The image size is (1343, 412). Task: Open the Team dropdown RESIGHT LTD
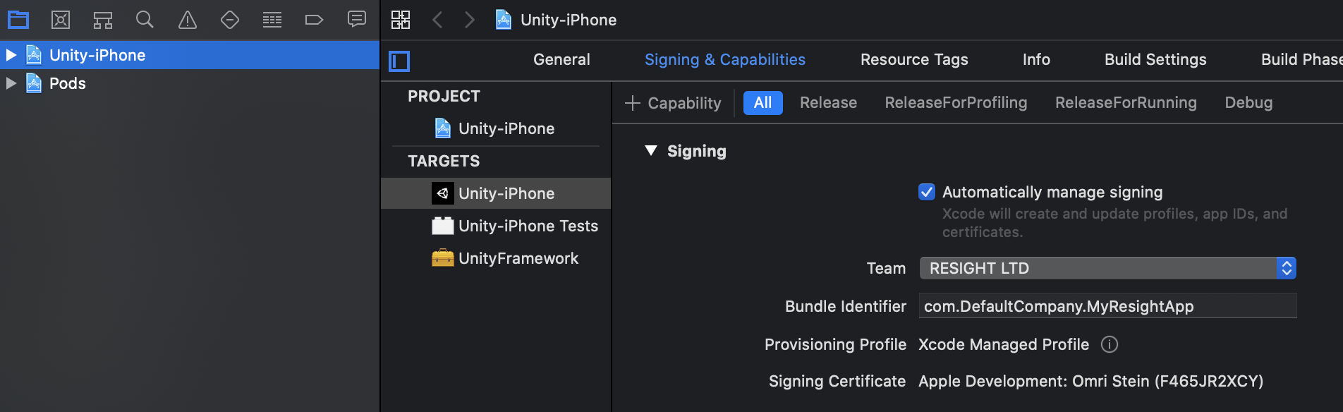(1108, 268)
